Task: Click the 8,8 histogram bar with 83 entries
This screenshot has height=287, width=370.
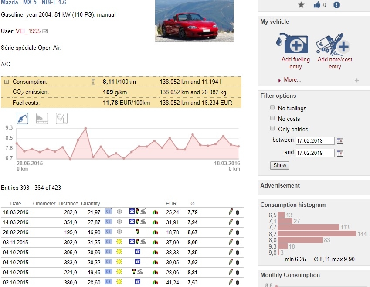Action: (x=300, y=240)
